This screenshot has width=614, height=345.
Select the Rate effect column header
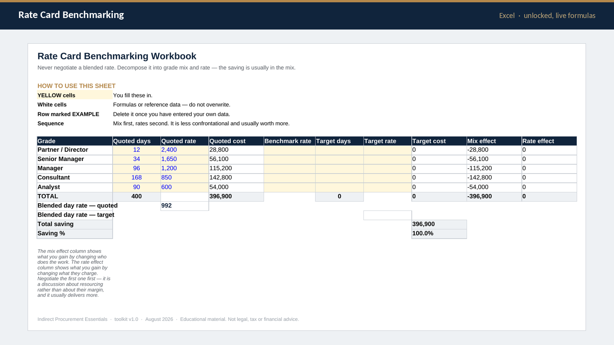pyautogui.click(x=549, y=141)
